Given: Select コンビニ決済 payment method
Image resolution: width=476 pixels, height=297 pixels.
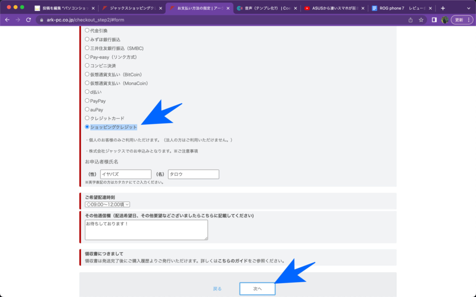Looking at the screenshot, I should coord(87,65).
